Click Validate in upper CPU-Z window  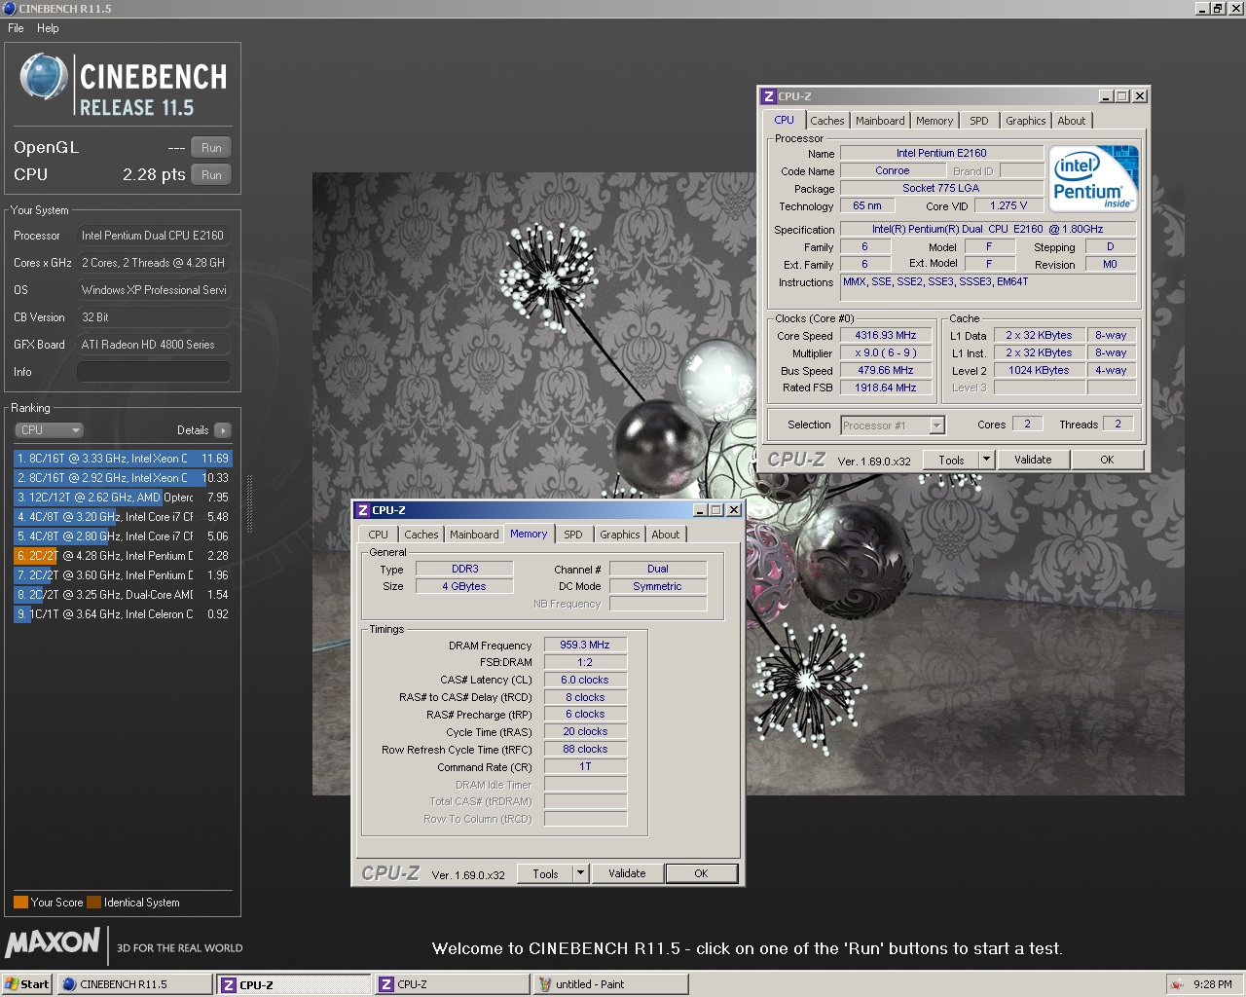[1033, 461]
